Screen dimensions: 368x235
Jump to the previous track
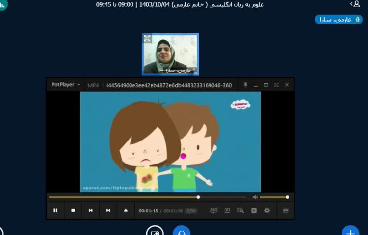pyautogui.click(x=91, y=211)
